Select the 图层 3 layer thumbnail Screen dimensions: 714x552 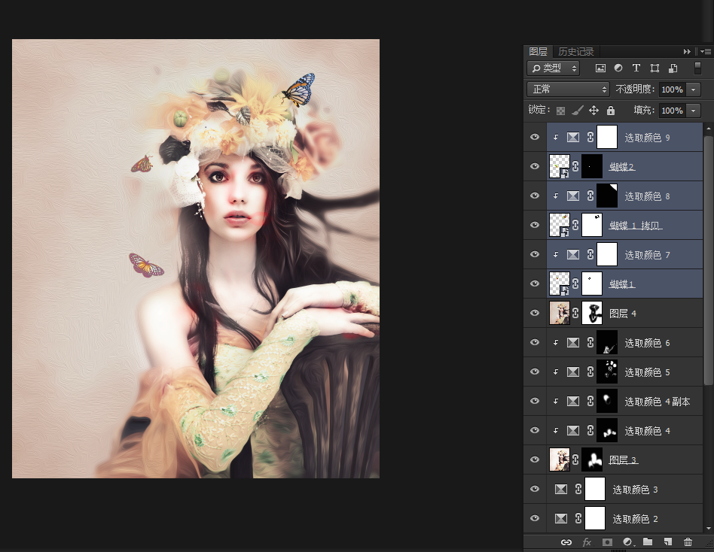[x=560, y=459]
